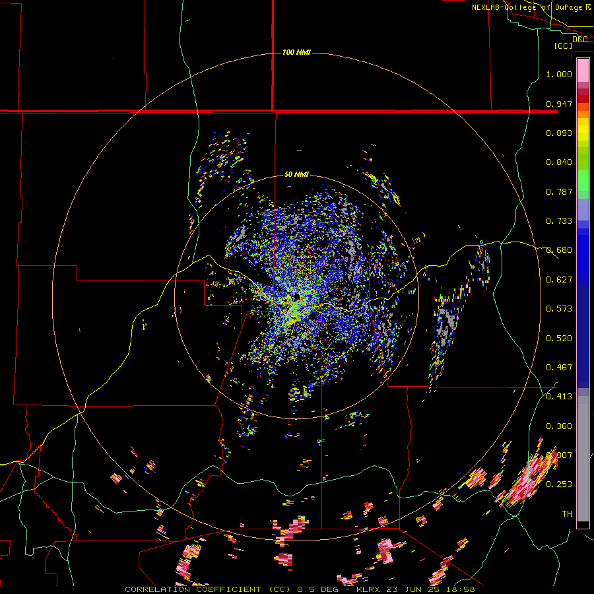Viewport: 594px width, 594px height.
Task: Click the 0.733 legend value
Action: [559, 221]
